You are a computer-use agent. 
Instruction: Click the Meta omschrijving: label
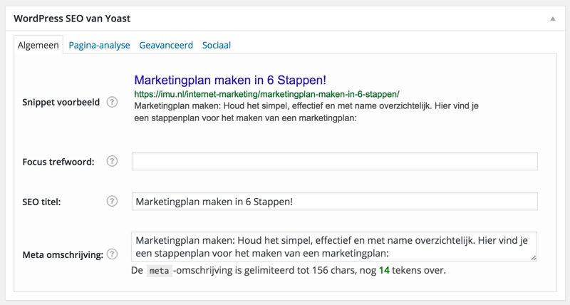click(x=63, y=255)
